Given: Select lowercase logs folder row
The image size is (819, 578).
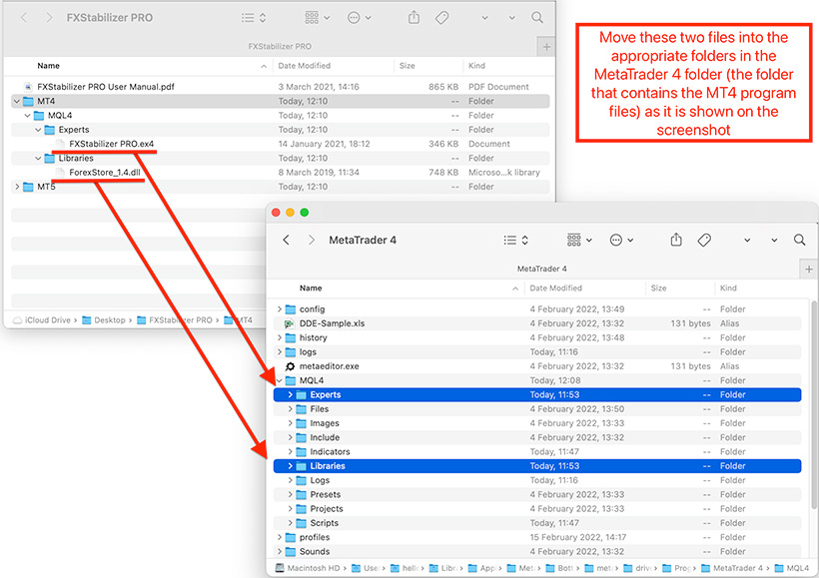Looking at the screenshot, I should pos(537,352).
